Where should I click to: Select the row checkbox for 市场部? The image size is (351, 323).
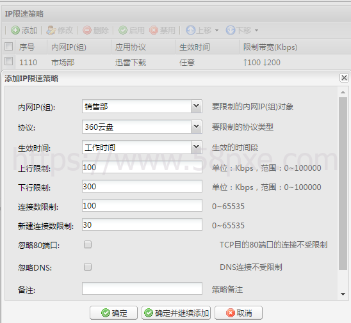click(x=9, y=61)
